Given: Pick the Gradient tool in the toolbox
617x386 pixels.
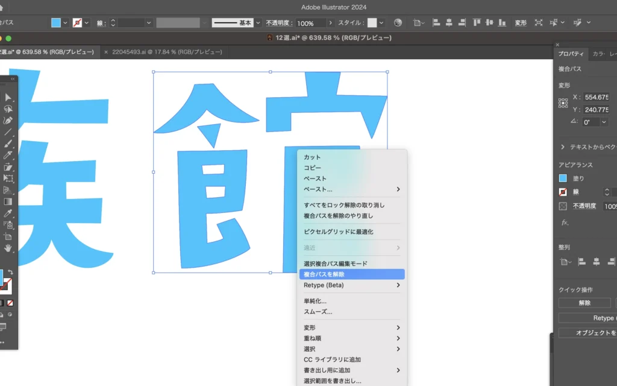Looking at the screenshot, I should tap(8, 202).
